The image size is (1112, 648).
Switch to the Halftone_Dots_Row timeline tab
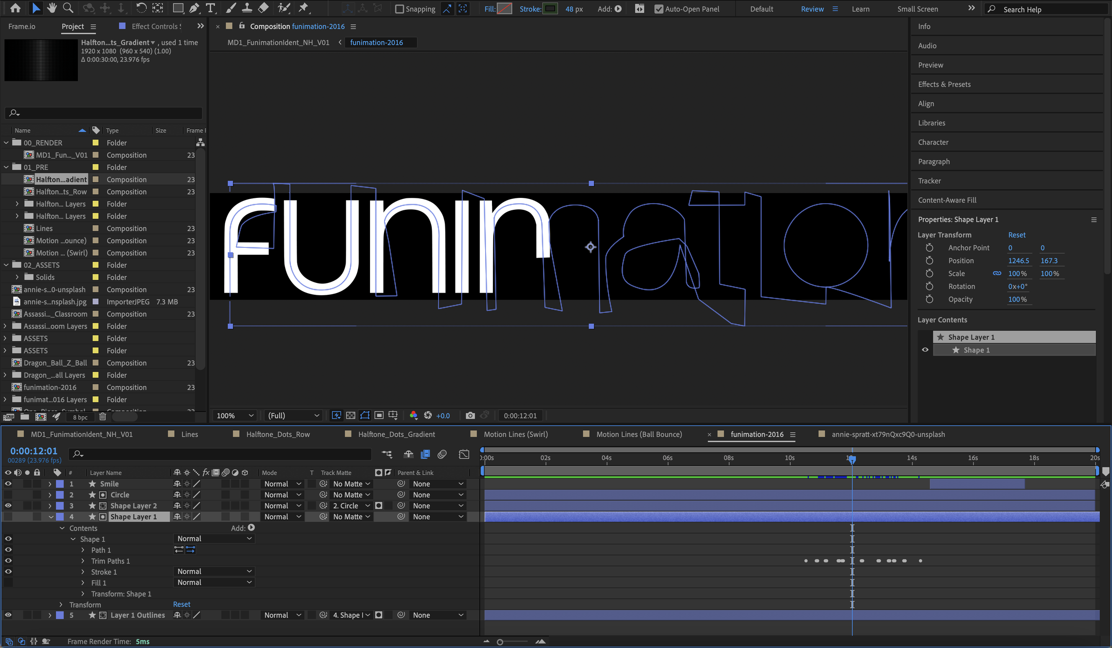[x=278, y=434]
